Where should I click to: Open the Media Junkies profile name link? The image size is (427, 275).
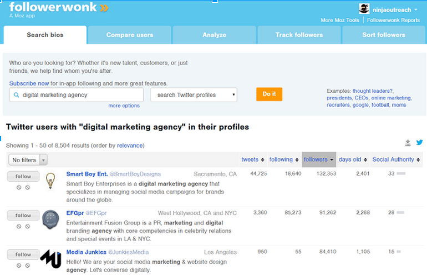(87, 252)
